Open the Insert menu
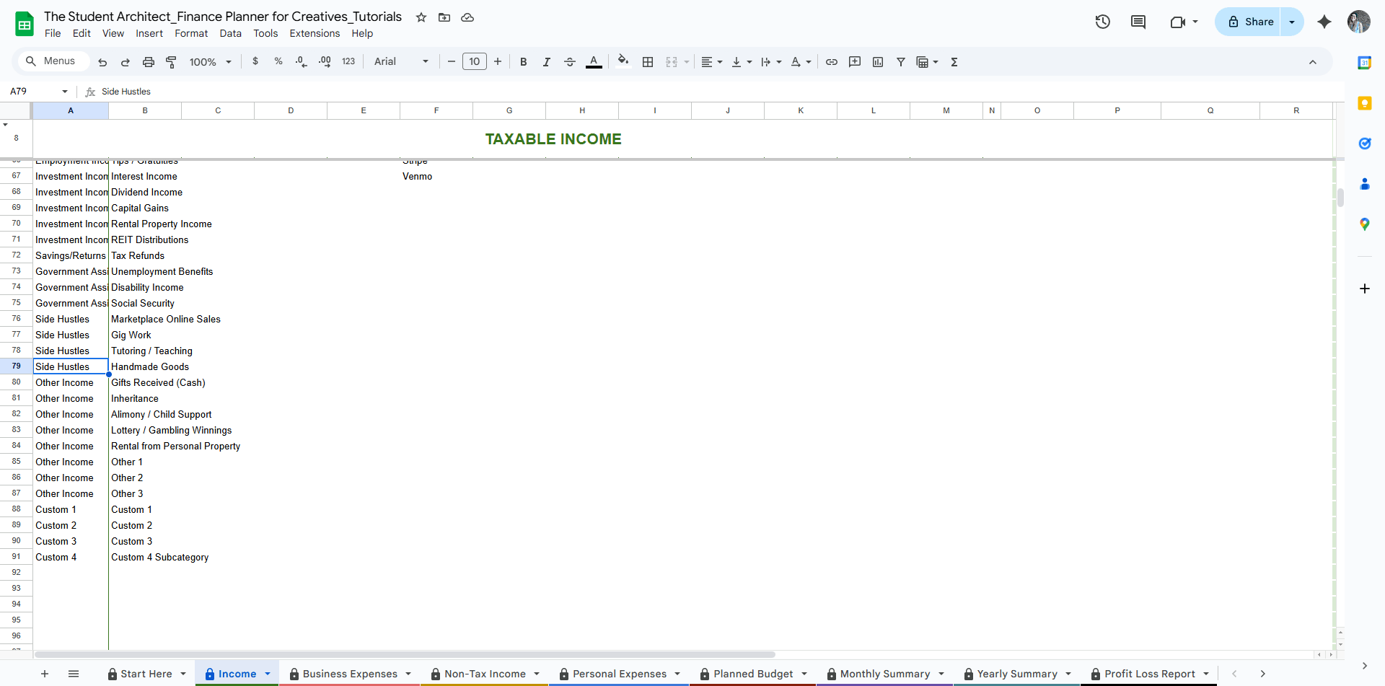 [149, 33]
